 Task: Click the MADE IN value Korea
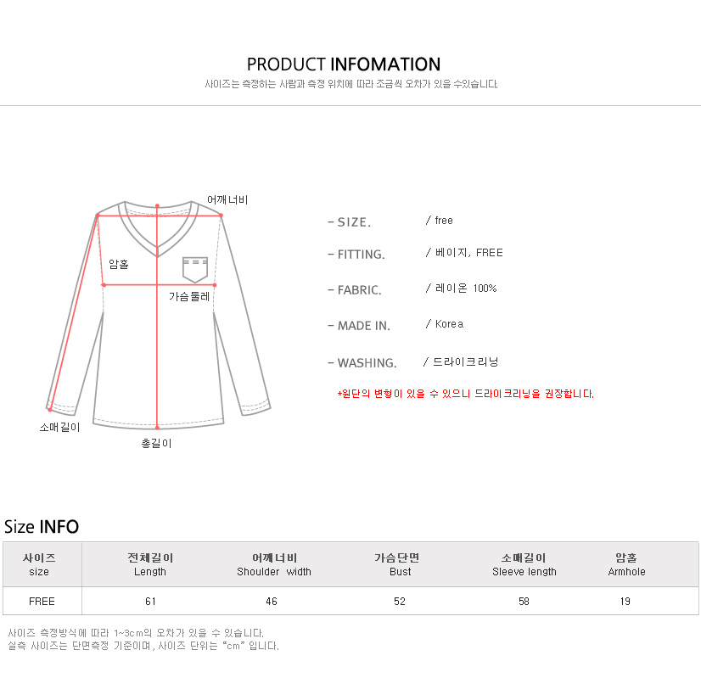point(449,324)
